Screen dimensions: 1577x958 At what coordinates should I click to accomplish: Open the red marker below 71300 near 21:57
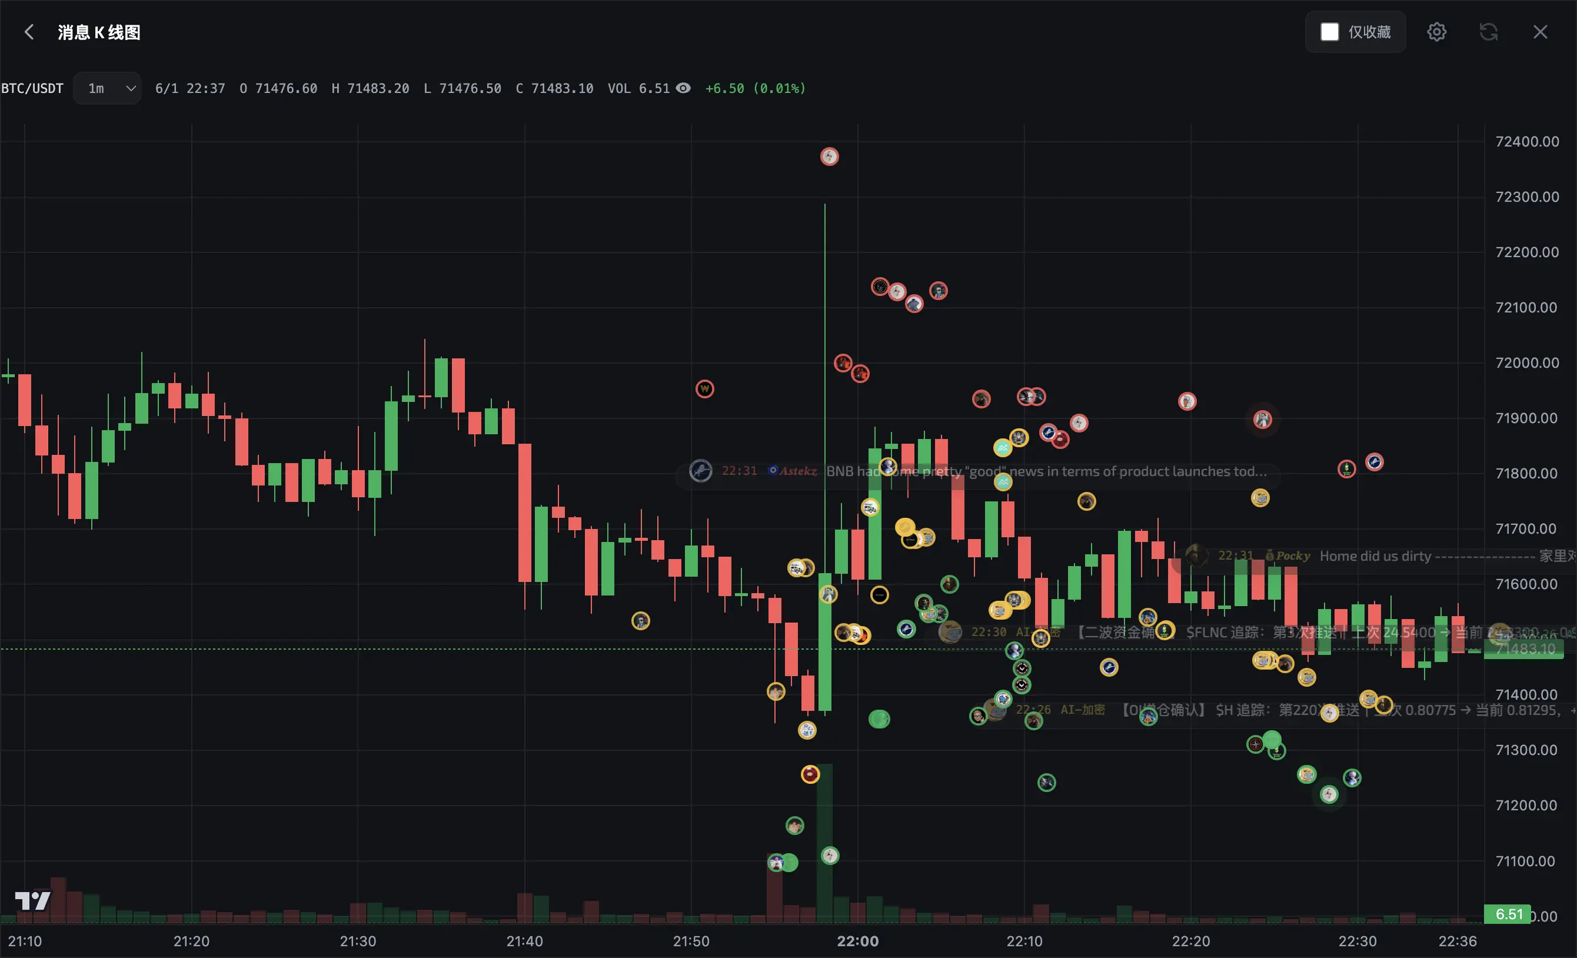(810, 774)
